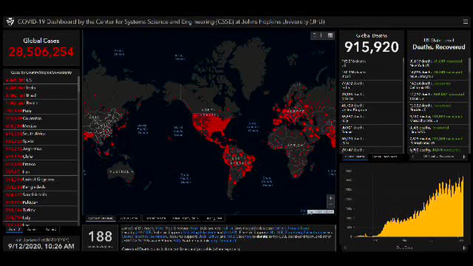Click the New York US deaths row
This screenshot has height=266, width=473.
pyautogui.click(x=438, y=63)
